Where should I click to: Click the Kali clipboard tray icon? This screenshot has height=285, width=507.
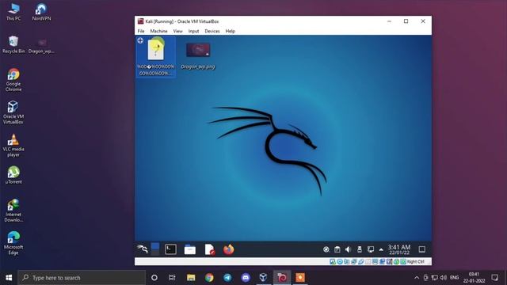[x=337, y=249]
